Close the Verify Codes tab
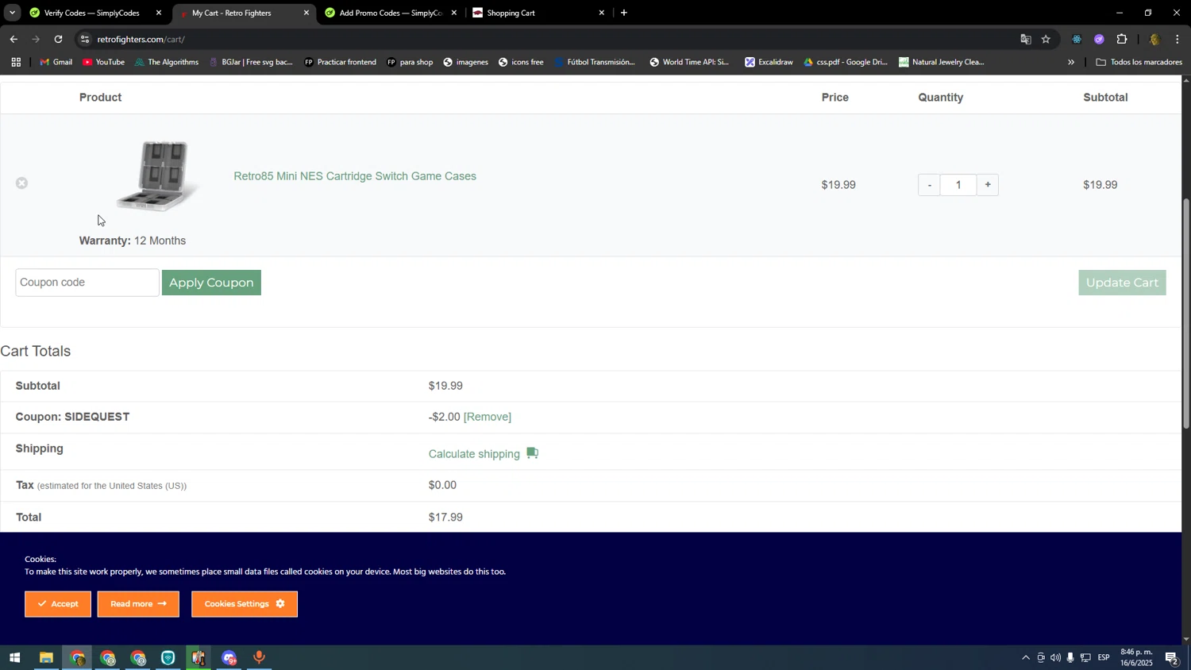Viewport: 1191px width, 670px height. 159,13
